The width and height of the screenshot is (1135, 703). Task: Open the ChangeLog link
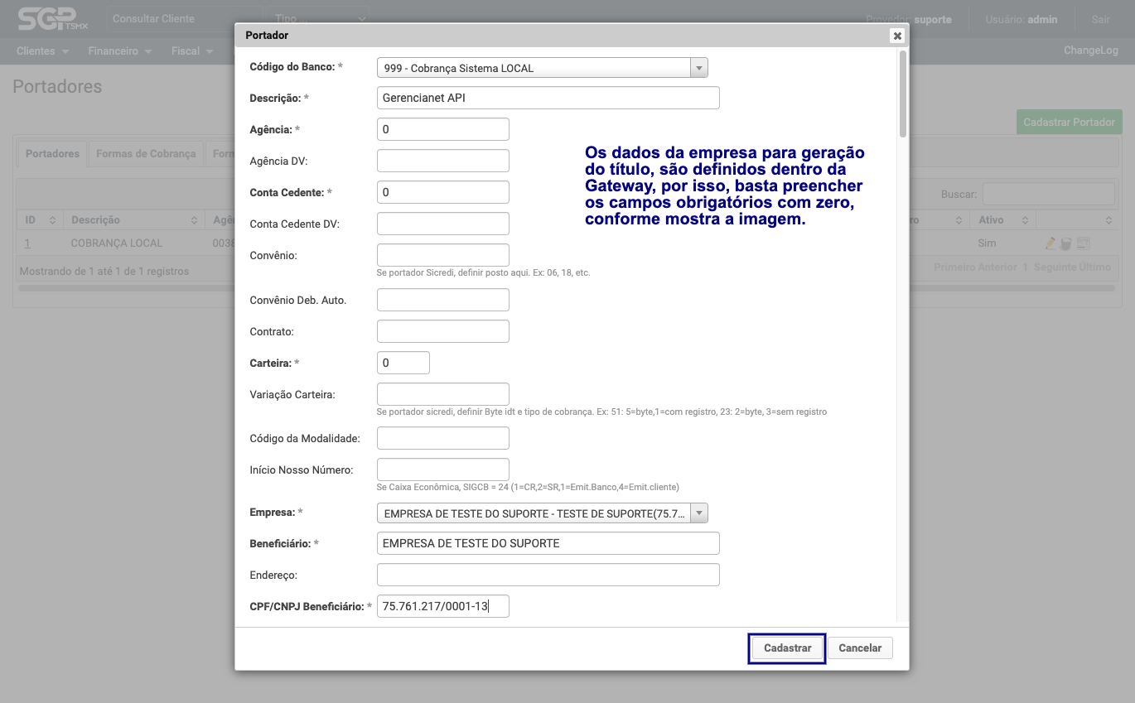[x=1090, y=51]
